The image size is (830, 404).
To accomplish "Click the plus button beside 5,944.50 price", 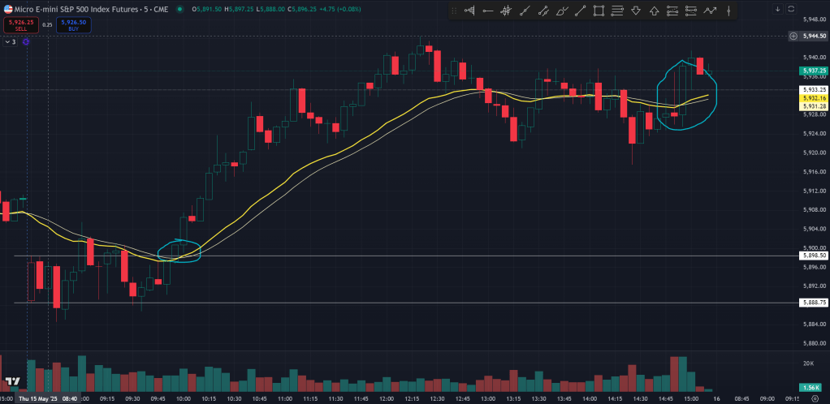I will click(793, 36).
